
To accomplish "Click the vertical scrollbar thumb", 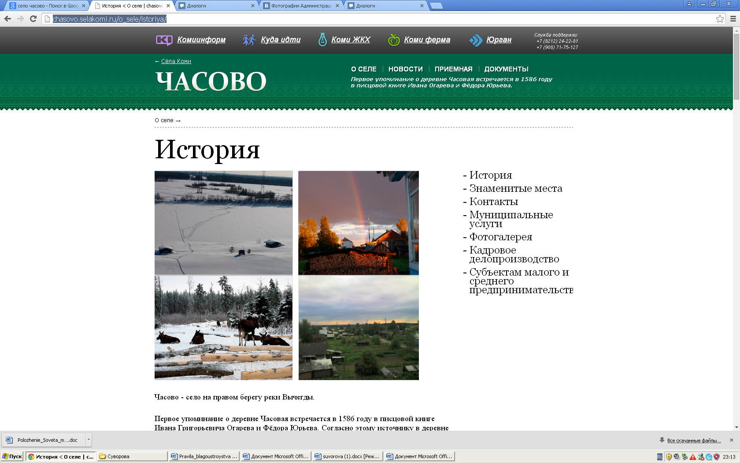I will coord(736,66).
